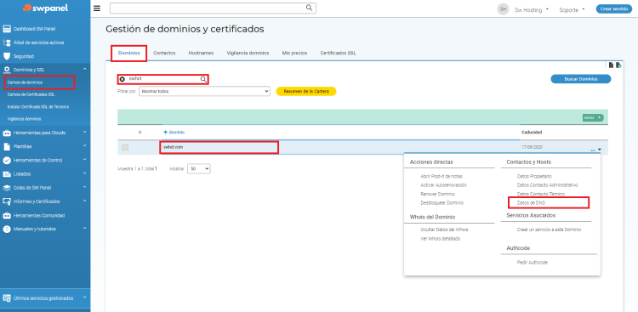Image resolution: width=638 pixels, height=312 pixels.
Task: Switch to the Vigilancia dominios tab
Action: [248, 54]
